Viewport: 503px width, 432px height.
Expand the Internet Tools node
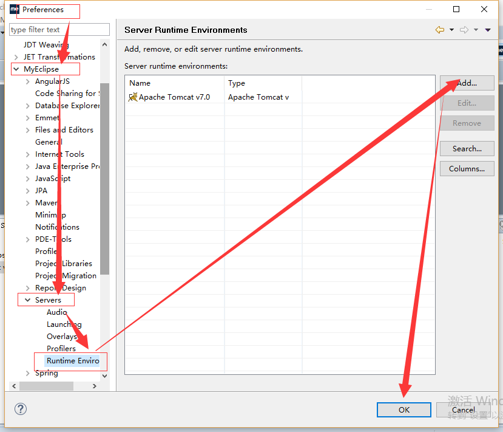27,154
